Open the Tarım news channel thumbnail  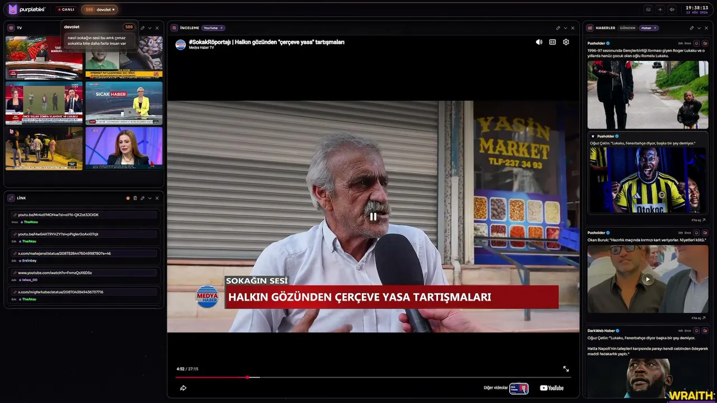pos(44,58)
